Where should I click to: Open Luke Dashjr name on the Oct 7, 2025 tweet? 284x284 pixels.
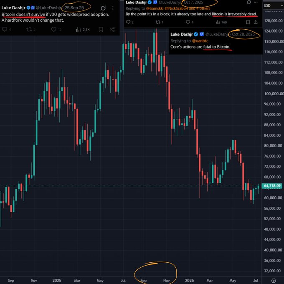coord(136,3)
